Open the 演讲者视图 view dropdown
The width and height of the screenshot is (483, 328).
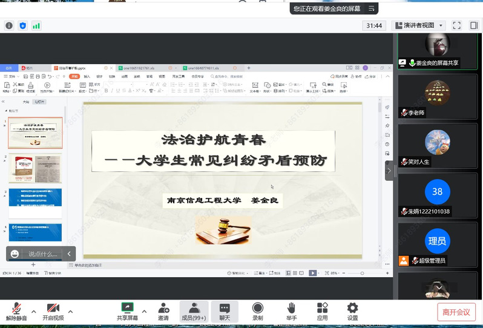418,25
